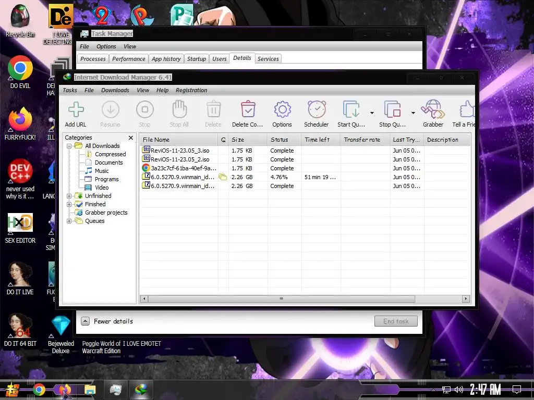Image resolution: width=534 pixels, height=400 pixels.
Task: Open the notification center icon
Action: click(517, 390)
